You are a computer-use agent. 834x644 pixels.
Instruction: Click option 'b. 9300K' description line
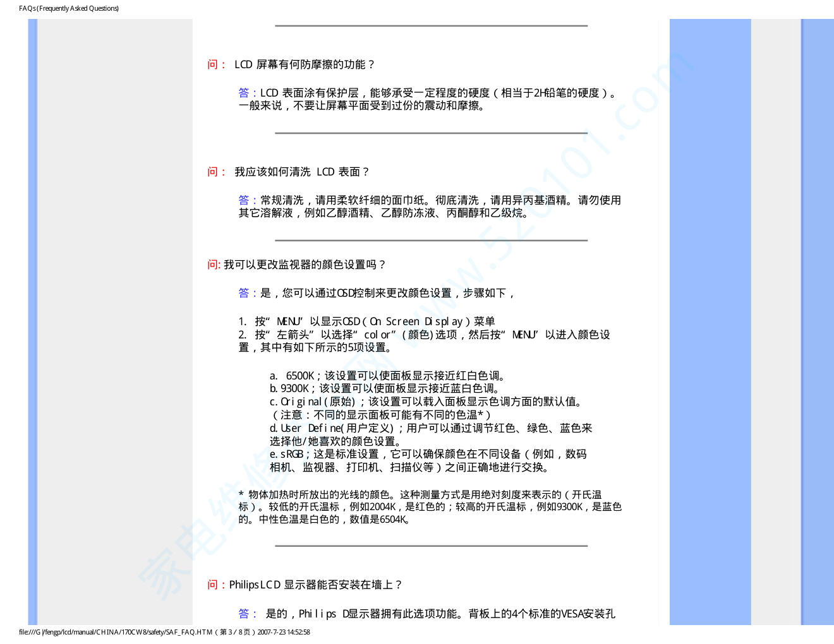(x=385, y=388)
